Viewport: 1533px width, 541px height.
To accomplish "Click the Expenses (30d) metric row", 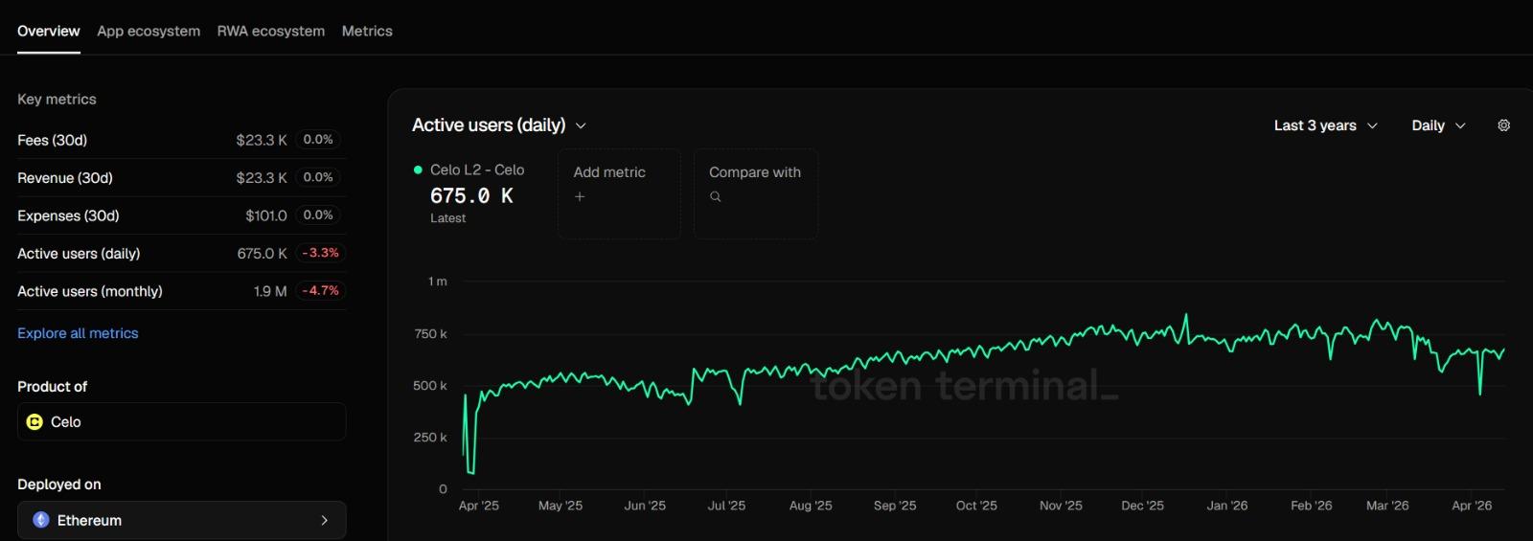I will click(180, 215).
